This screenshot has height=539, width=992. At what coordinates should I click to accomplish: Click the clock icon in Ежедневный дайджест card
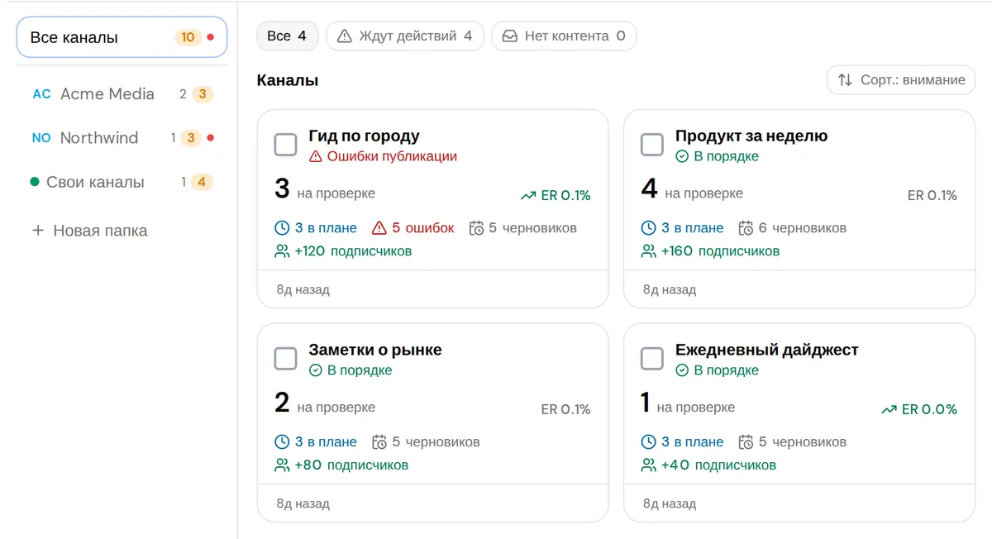point(649,442)
